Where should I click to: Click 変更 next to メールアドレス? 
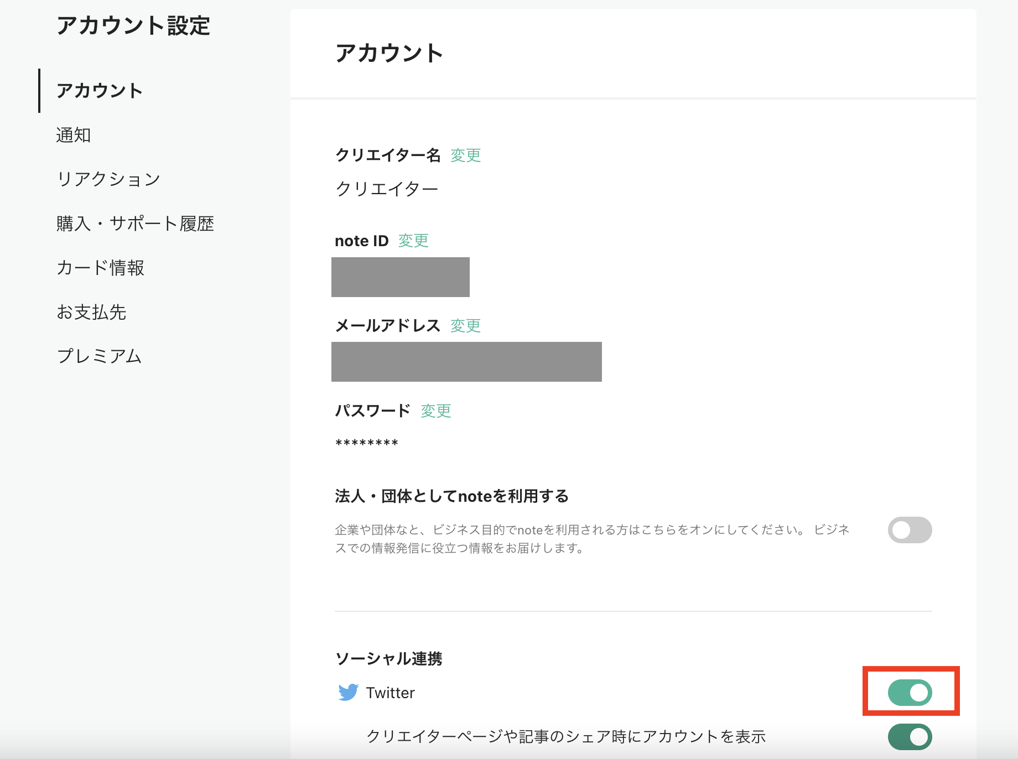tap(465, 326)
